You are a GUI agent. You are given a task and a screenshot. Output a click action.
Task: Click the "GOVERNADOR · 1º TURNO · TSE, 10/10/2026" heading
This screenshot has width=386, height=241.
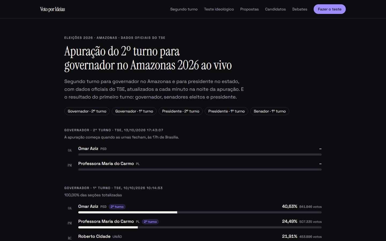(x=113, y=188)
